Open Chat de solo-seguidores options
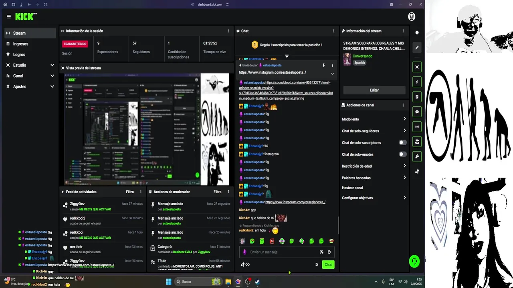The height and width of the screenshot is (288, 513). (x=374, y=131)
